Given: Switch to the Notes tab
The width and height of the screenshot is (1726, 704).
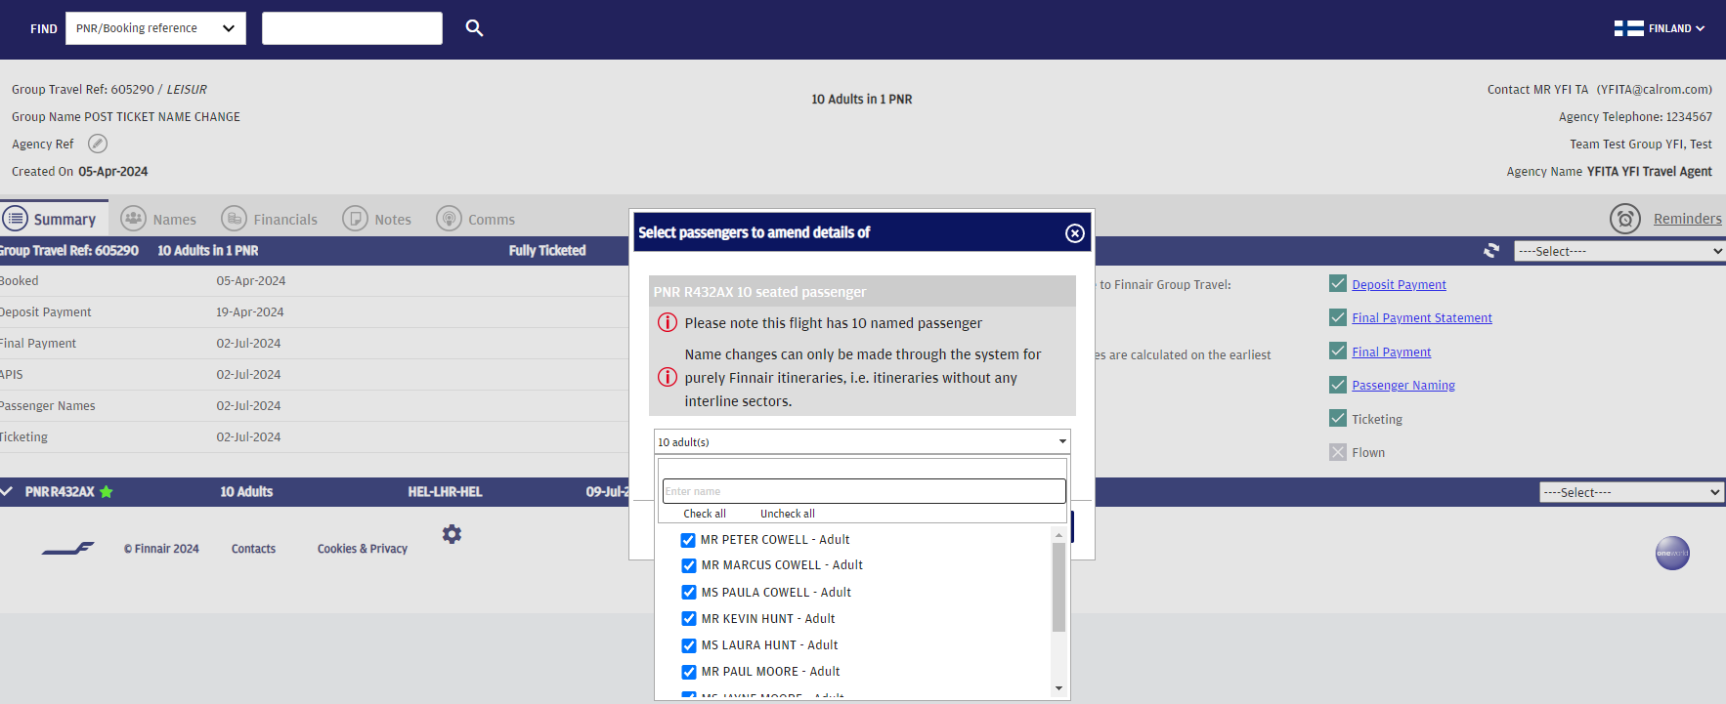Looking at the screenshot, I should click(377, 219).
